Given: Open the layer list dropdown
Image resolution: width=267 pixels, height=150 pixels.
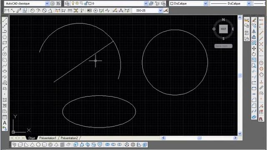Looking at the screenshot, I should pyautogui.click(x=146, y=3).
